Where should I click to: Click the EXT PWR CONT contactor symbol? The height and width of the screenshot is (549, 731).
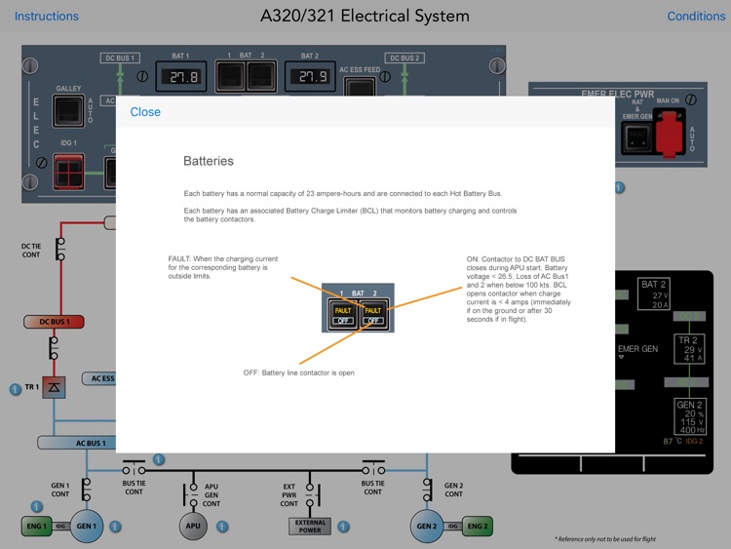click(x=312, y=495)
